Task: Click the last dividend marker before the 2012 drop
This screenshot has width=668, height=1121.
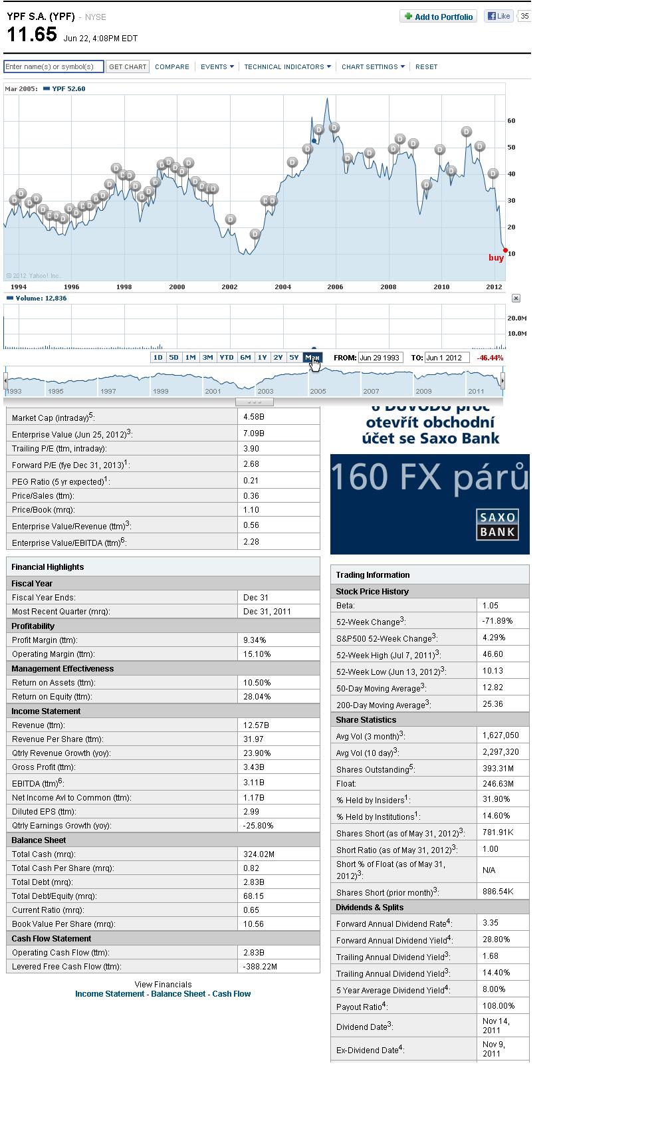Action: tap(493, 174)
